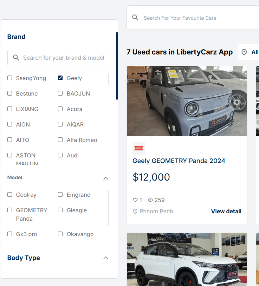Image resolution: width=259 pixels, height=286 pixels.
Task: Select the Audi brand checkbox
Action: [x=60, y=155]
